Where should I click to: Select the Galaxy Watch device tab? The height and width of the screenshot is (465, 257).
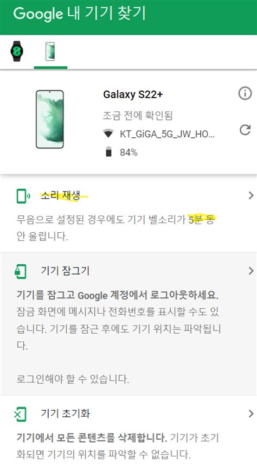[17, 52]
